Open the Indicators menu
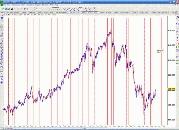Screen dimensions: 179x130 pyautogui.click(x=30, y=5)
